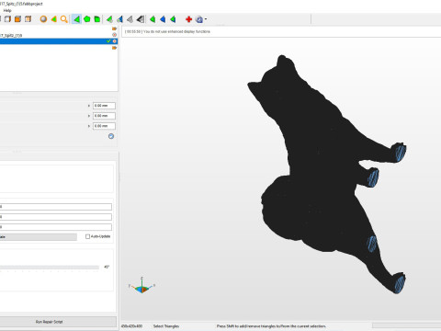Click the grey sphere toolbar icon
This screenshot has width=441, height=331.
43,19
